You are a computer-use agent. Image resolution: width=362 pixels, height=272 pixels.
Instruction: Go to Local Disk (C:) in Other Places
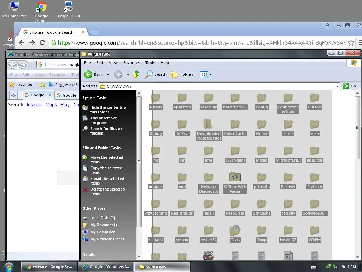pyautogui.click(x=102, y=218)
